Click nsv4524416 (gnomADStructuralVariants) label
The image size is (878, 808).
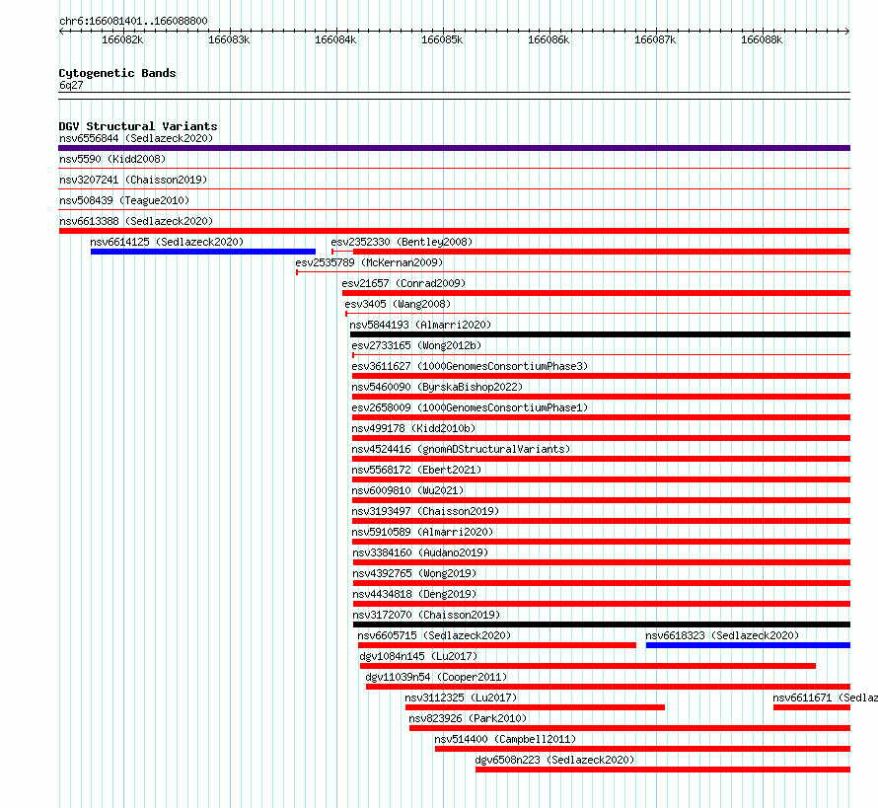[x=461, y=449]
